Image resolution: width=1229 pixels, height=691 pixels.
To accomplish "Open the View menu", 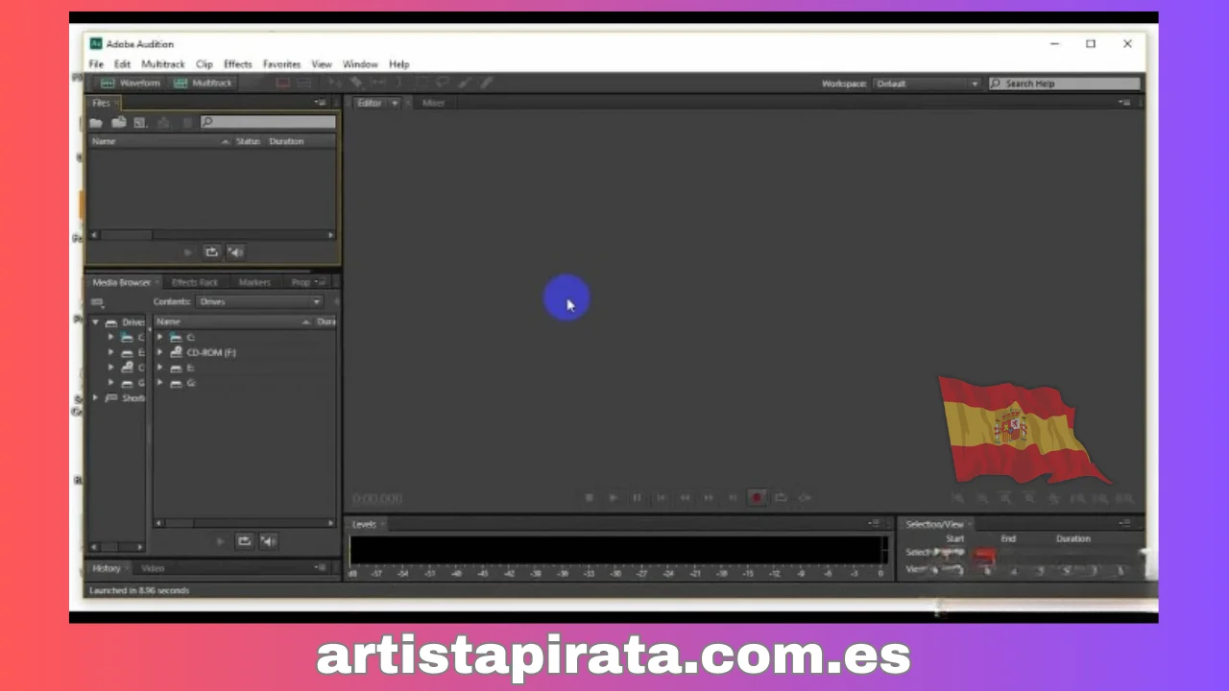I will coord(322,64).
